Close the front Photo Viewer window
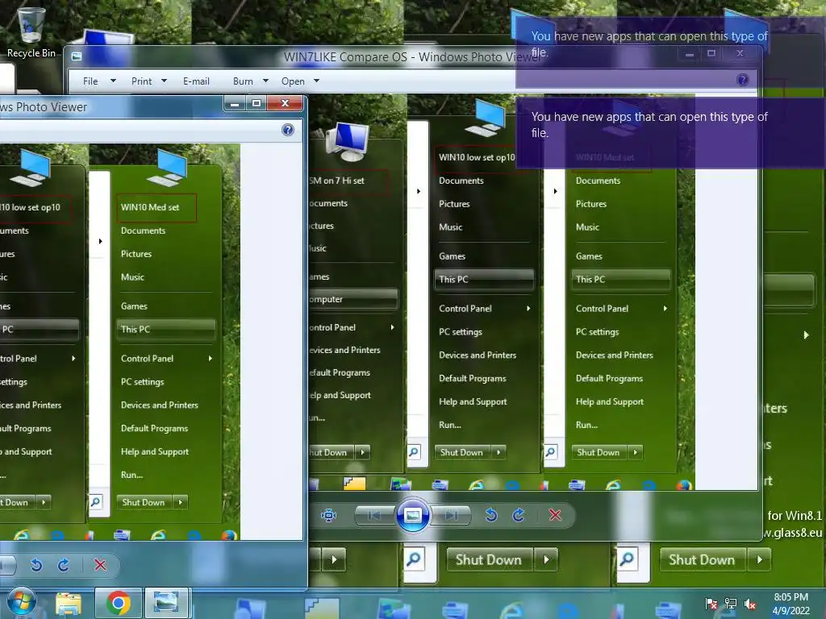The width and height of the screenshot is (826, 619). (x=285, y=103)
